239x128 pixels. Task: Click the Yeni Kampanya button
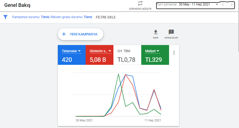pos(80,34)
